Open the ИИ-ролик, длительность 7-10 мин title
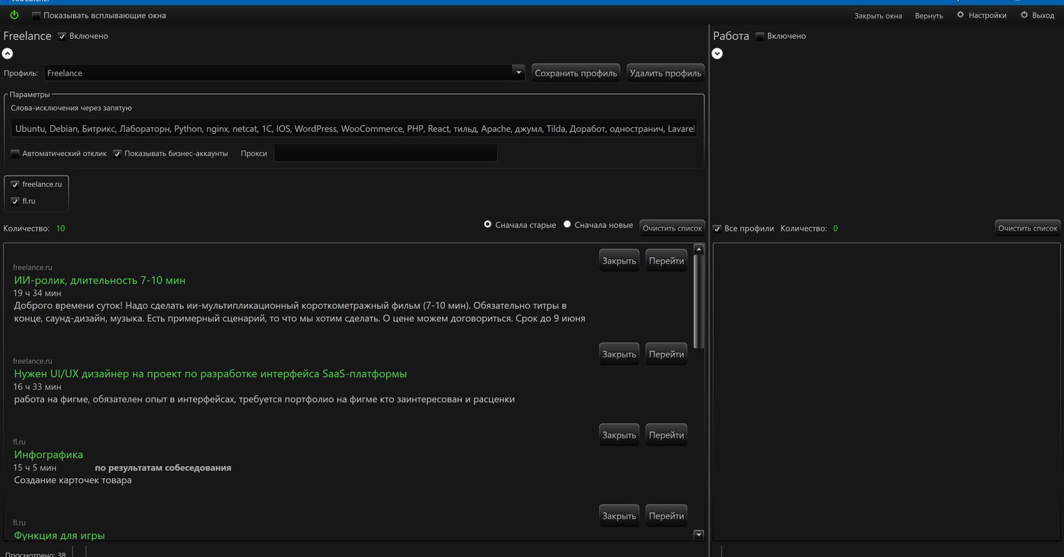This screenshot has height=557, width=1064. tap(100, 281)
